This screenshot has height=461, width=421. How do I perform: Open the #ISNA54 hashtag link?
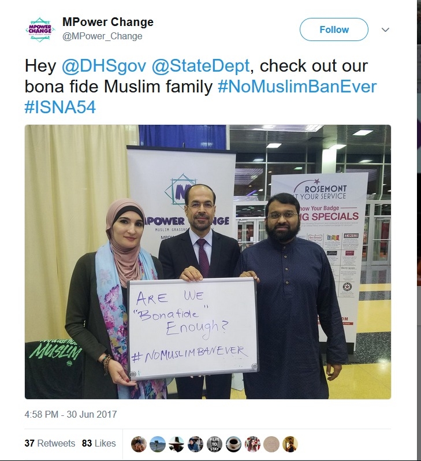coord(60,107)
